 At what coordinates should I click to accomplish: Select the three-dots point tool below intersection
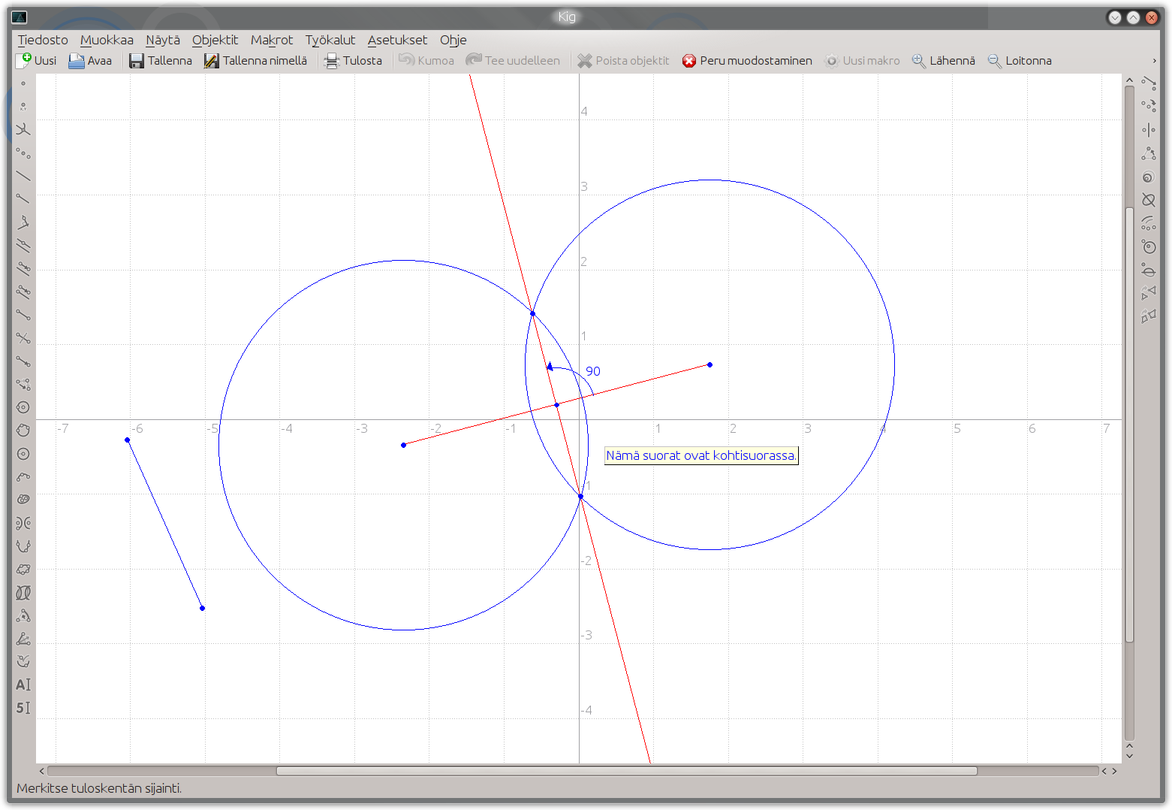[x=23, y=153]
